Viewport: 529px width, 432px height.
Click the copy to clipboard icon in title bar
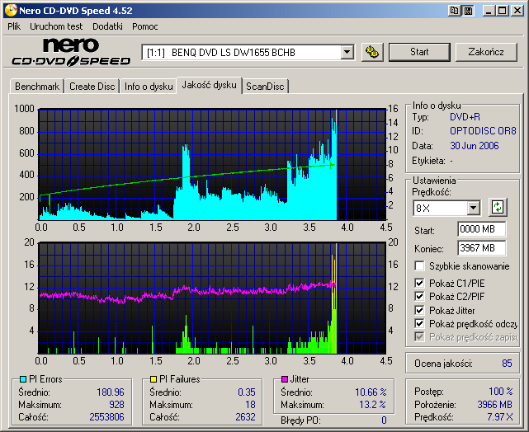coord(455,11)
